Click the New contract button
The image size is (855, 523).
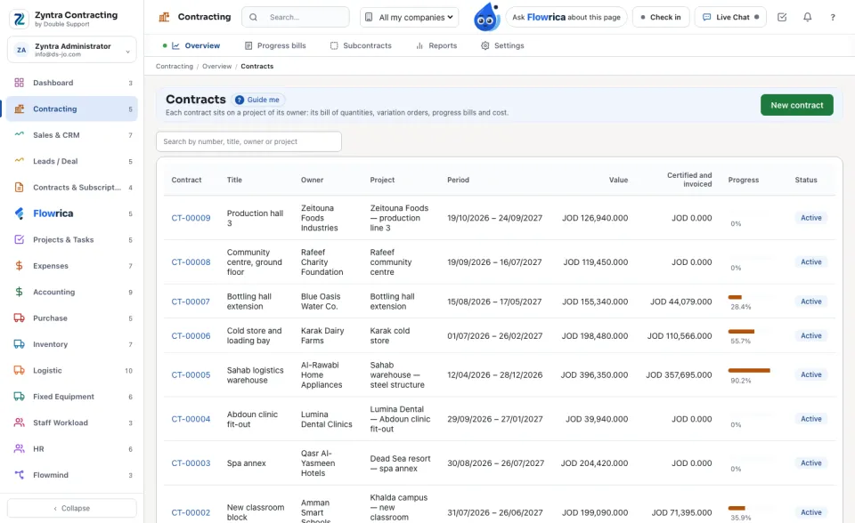tap(796, 105)
